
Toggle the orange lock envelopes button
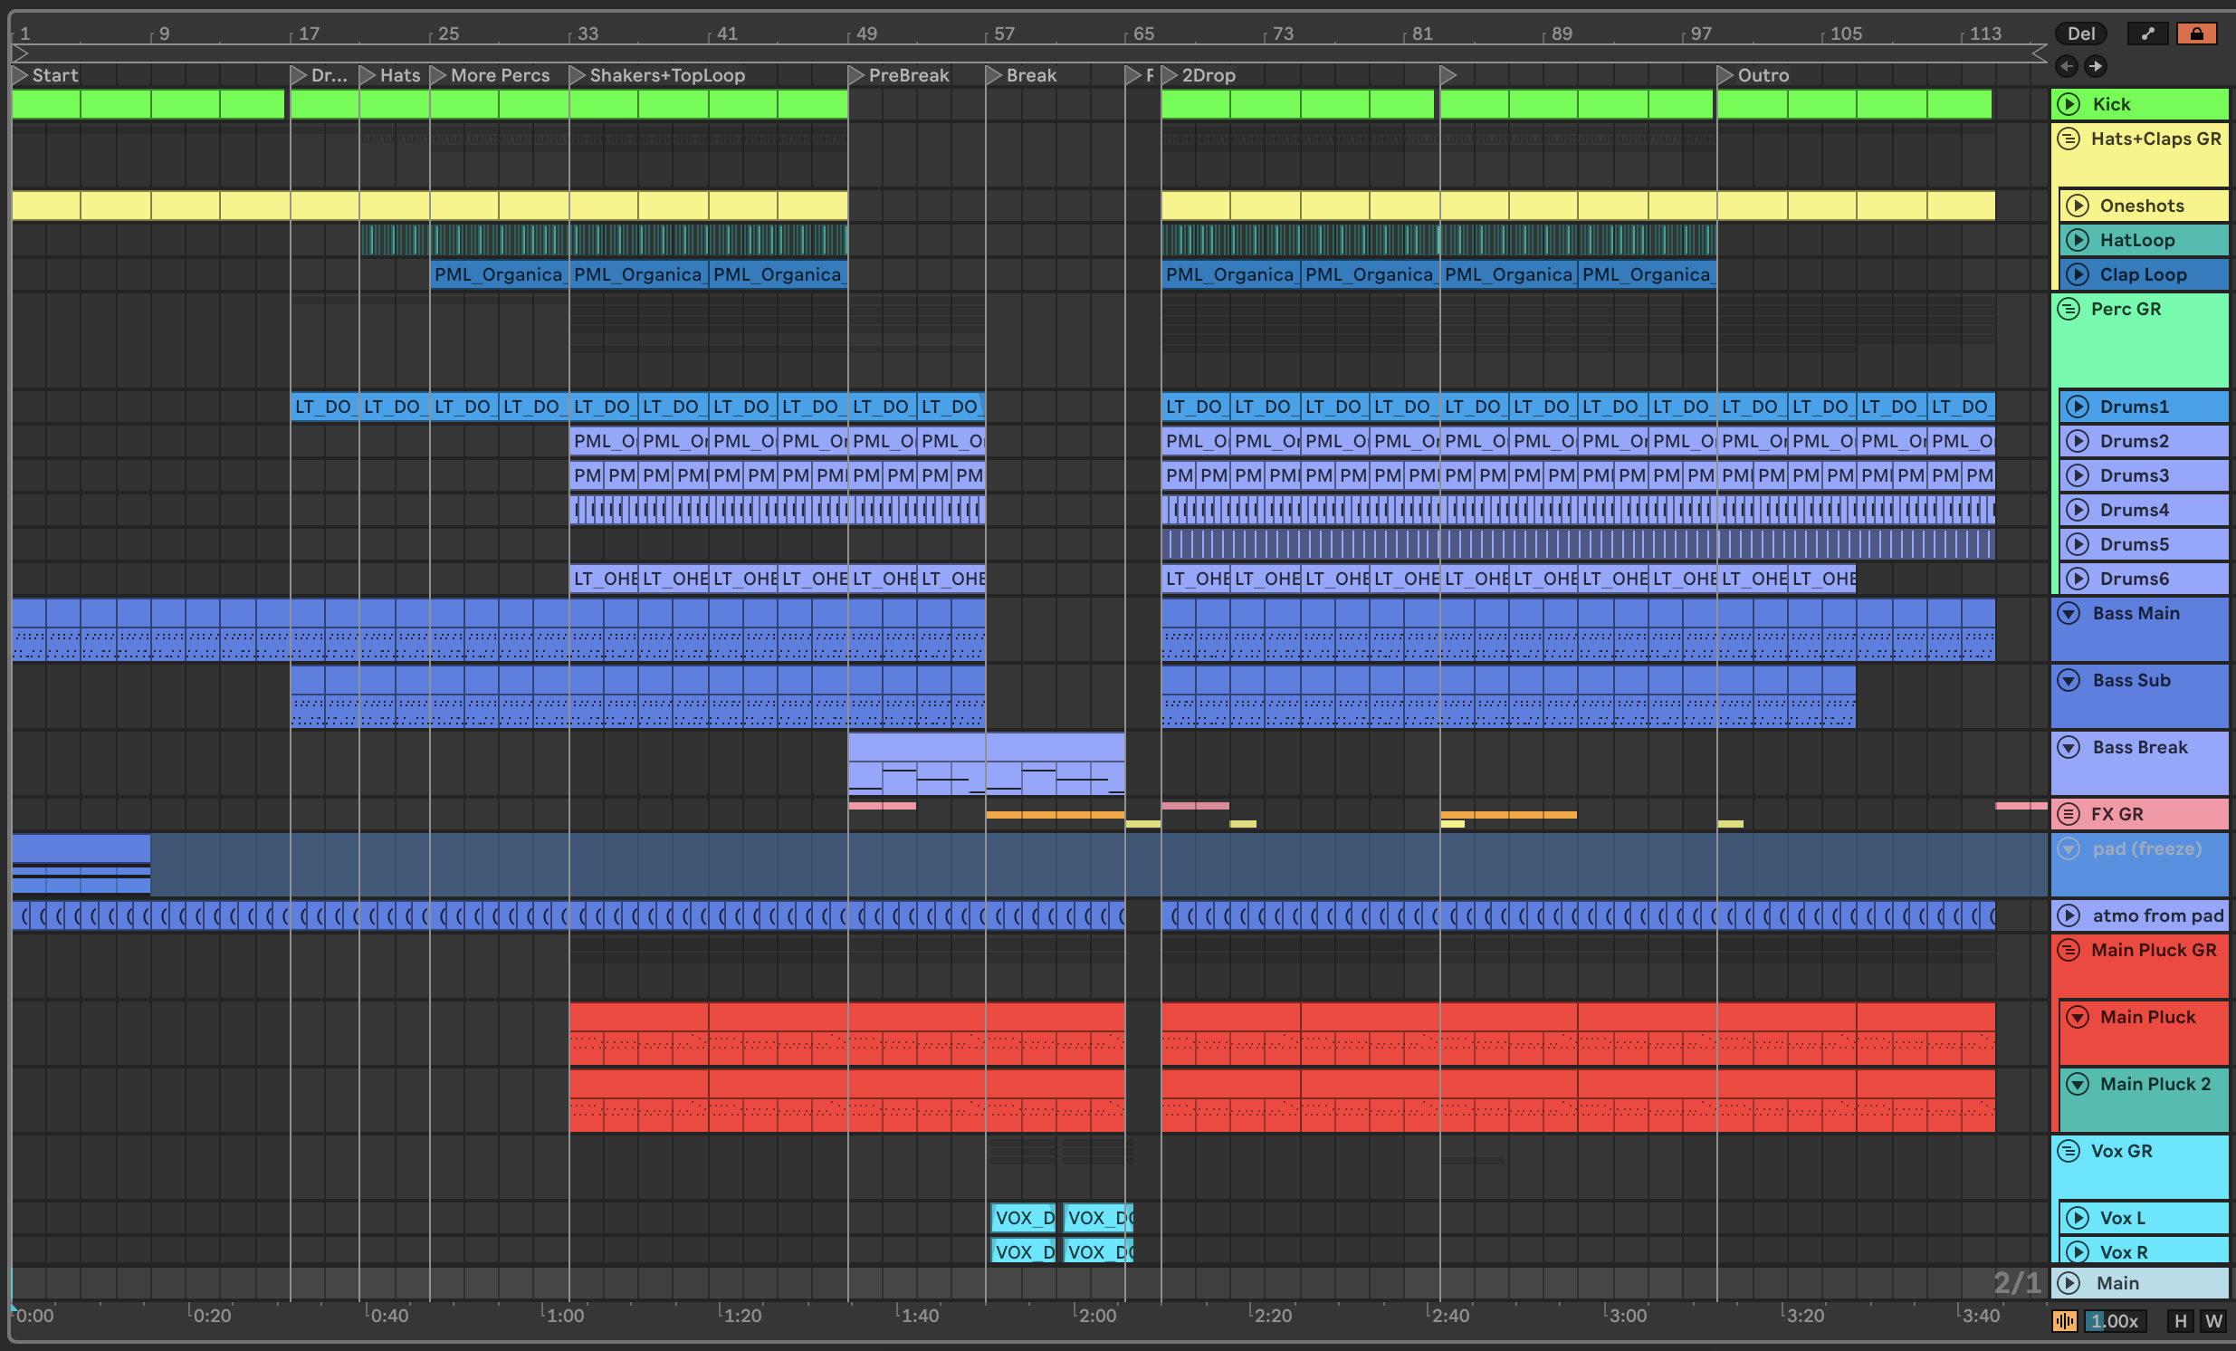tap(2196, 34)
